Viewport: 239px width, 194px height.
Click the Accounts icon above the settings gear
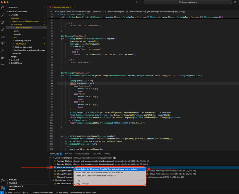pos(3,180)
